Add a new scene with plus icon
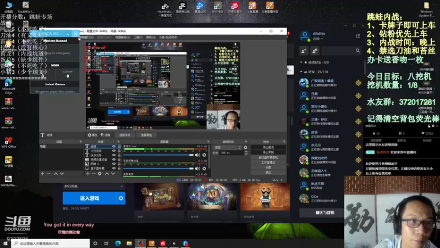Viewport: 440px width, 248px height. coord(43,174)
